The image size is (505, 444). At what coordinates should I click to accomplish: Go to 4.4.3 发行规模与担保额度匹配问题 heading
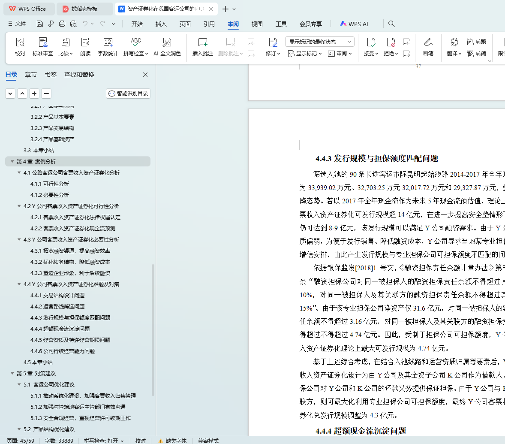(70, 318)
